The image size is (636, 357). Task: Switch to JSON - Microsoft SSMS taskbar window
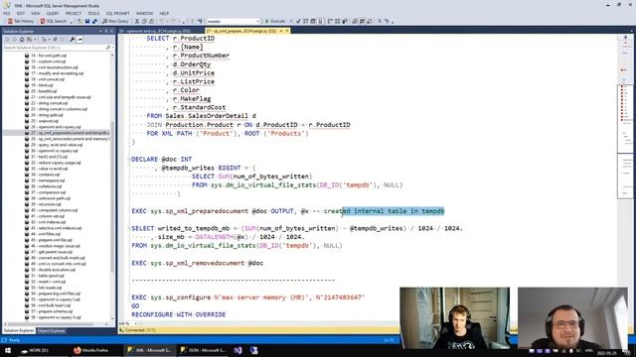tap(203, 350)
